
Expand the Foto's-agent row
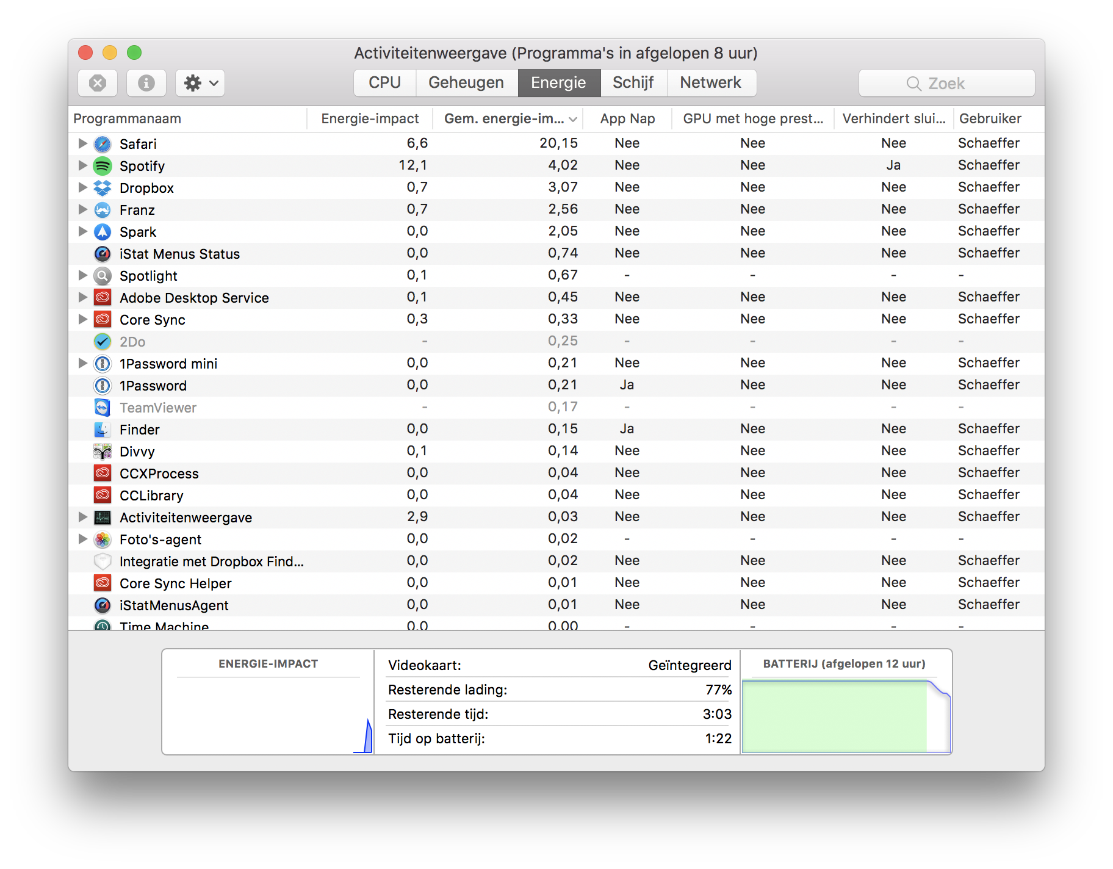click(82, 539)
